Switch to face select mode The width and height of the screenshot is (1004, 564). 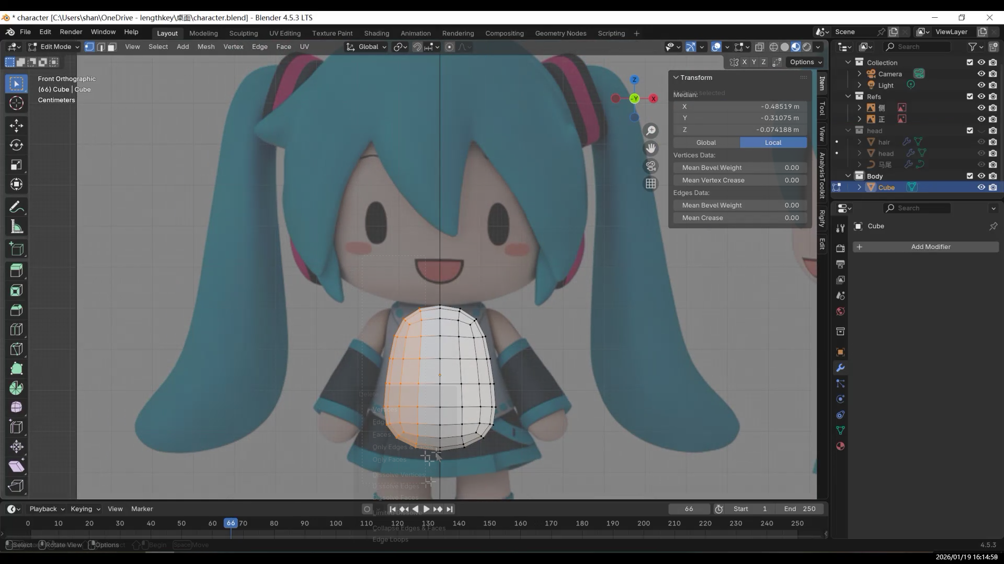pyautogui.click(x=112, y=47)
